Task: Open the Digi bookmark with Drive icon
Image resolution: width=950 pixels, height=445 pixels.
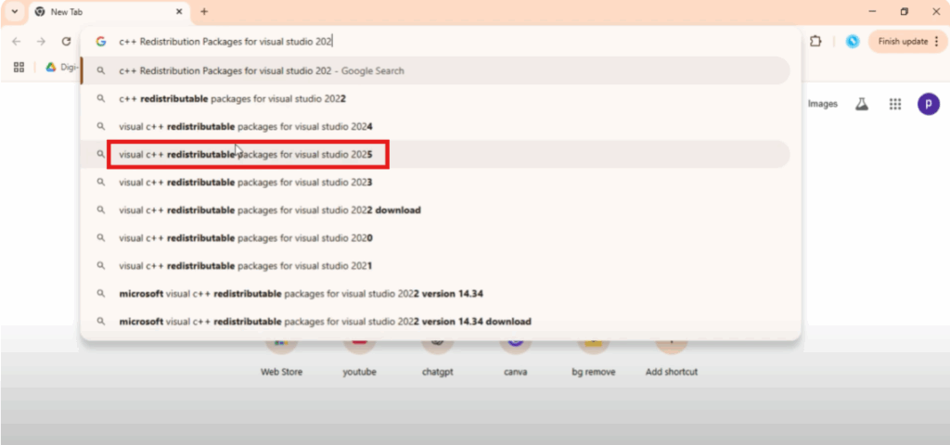Action: [62, 67]
